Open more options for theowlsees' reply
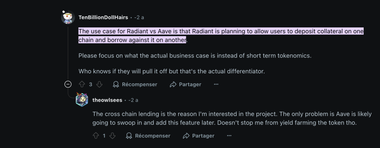Screen dimensions: 380x148 click(x=229, y=136)
